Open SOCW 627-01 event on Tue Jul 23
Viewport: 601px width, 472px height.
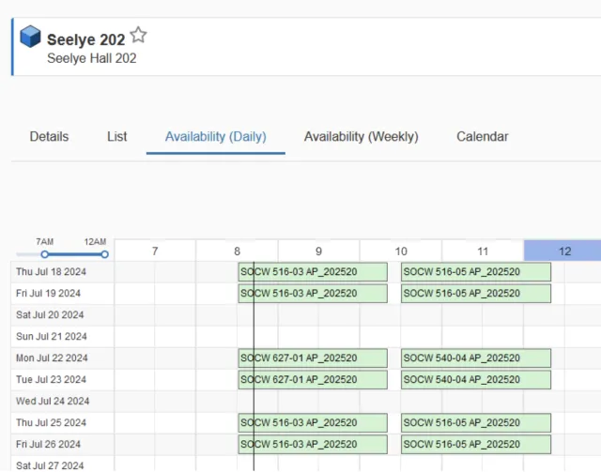pyautogui.click(x=313, y=380)
